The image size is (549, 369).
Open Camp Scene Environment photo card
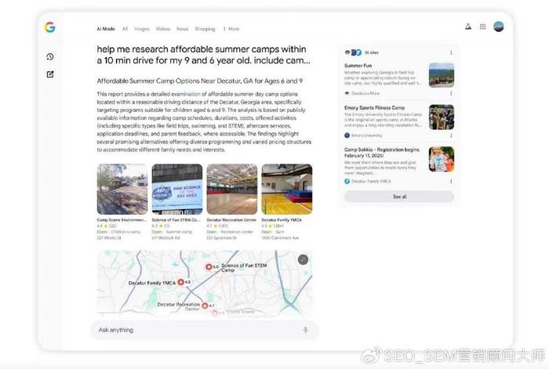(x=122, y=190)
